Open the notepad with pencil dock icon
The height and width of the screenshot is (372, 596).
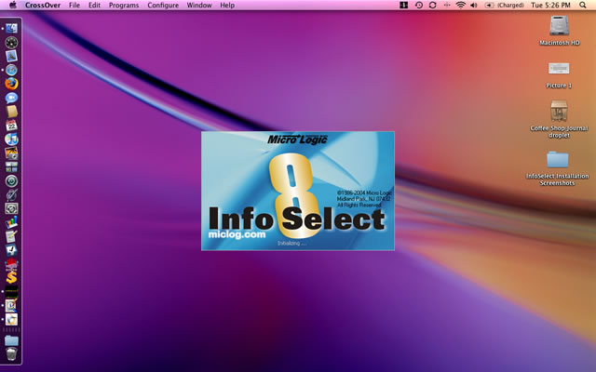pos(11,236)
